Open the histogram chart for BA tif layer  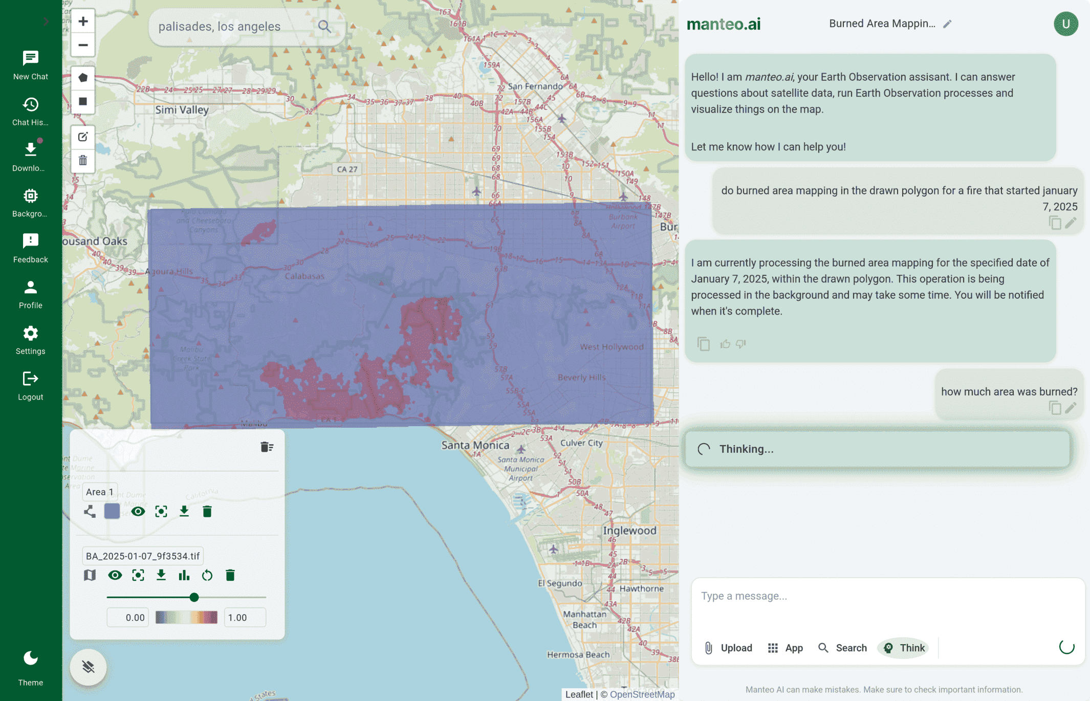[x=184, y=575]
